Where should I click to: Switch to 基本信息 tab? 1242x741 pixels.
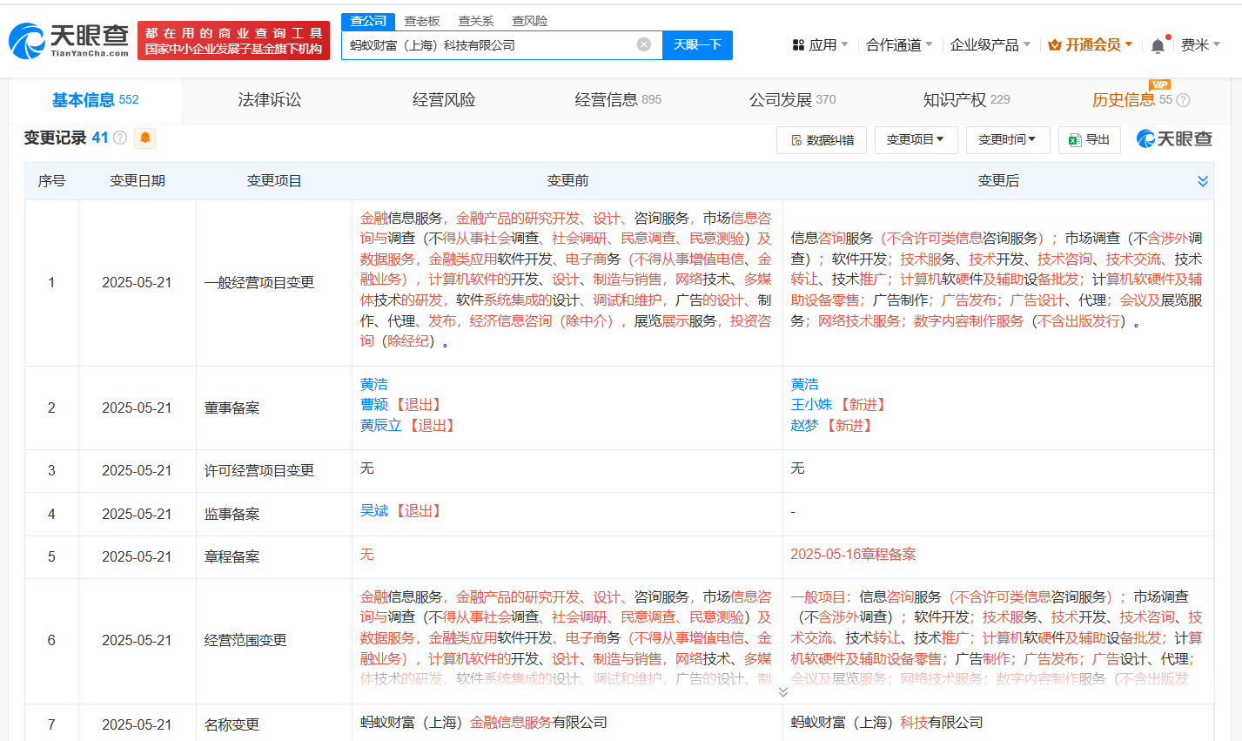[95, 100]
